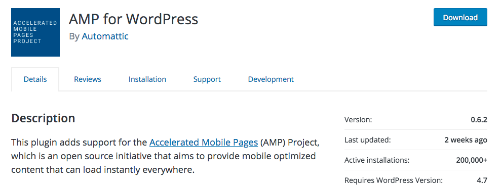
Task: Select the version number 0.6.2
Action: point(479,120)
